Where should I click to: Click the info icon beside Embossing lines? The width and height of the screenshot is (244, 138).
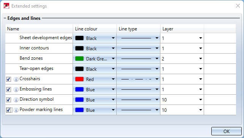point(16,90)
